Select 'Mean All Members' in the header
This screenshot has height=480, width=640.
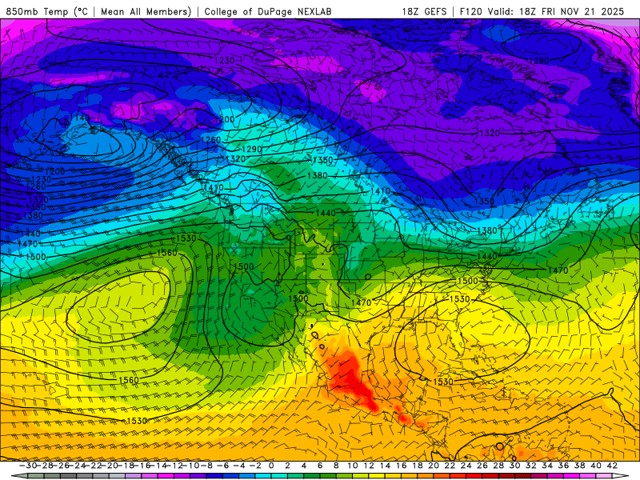click(x=146, y=11)
